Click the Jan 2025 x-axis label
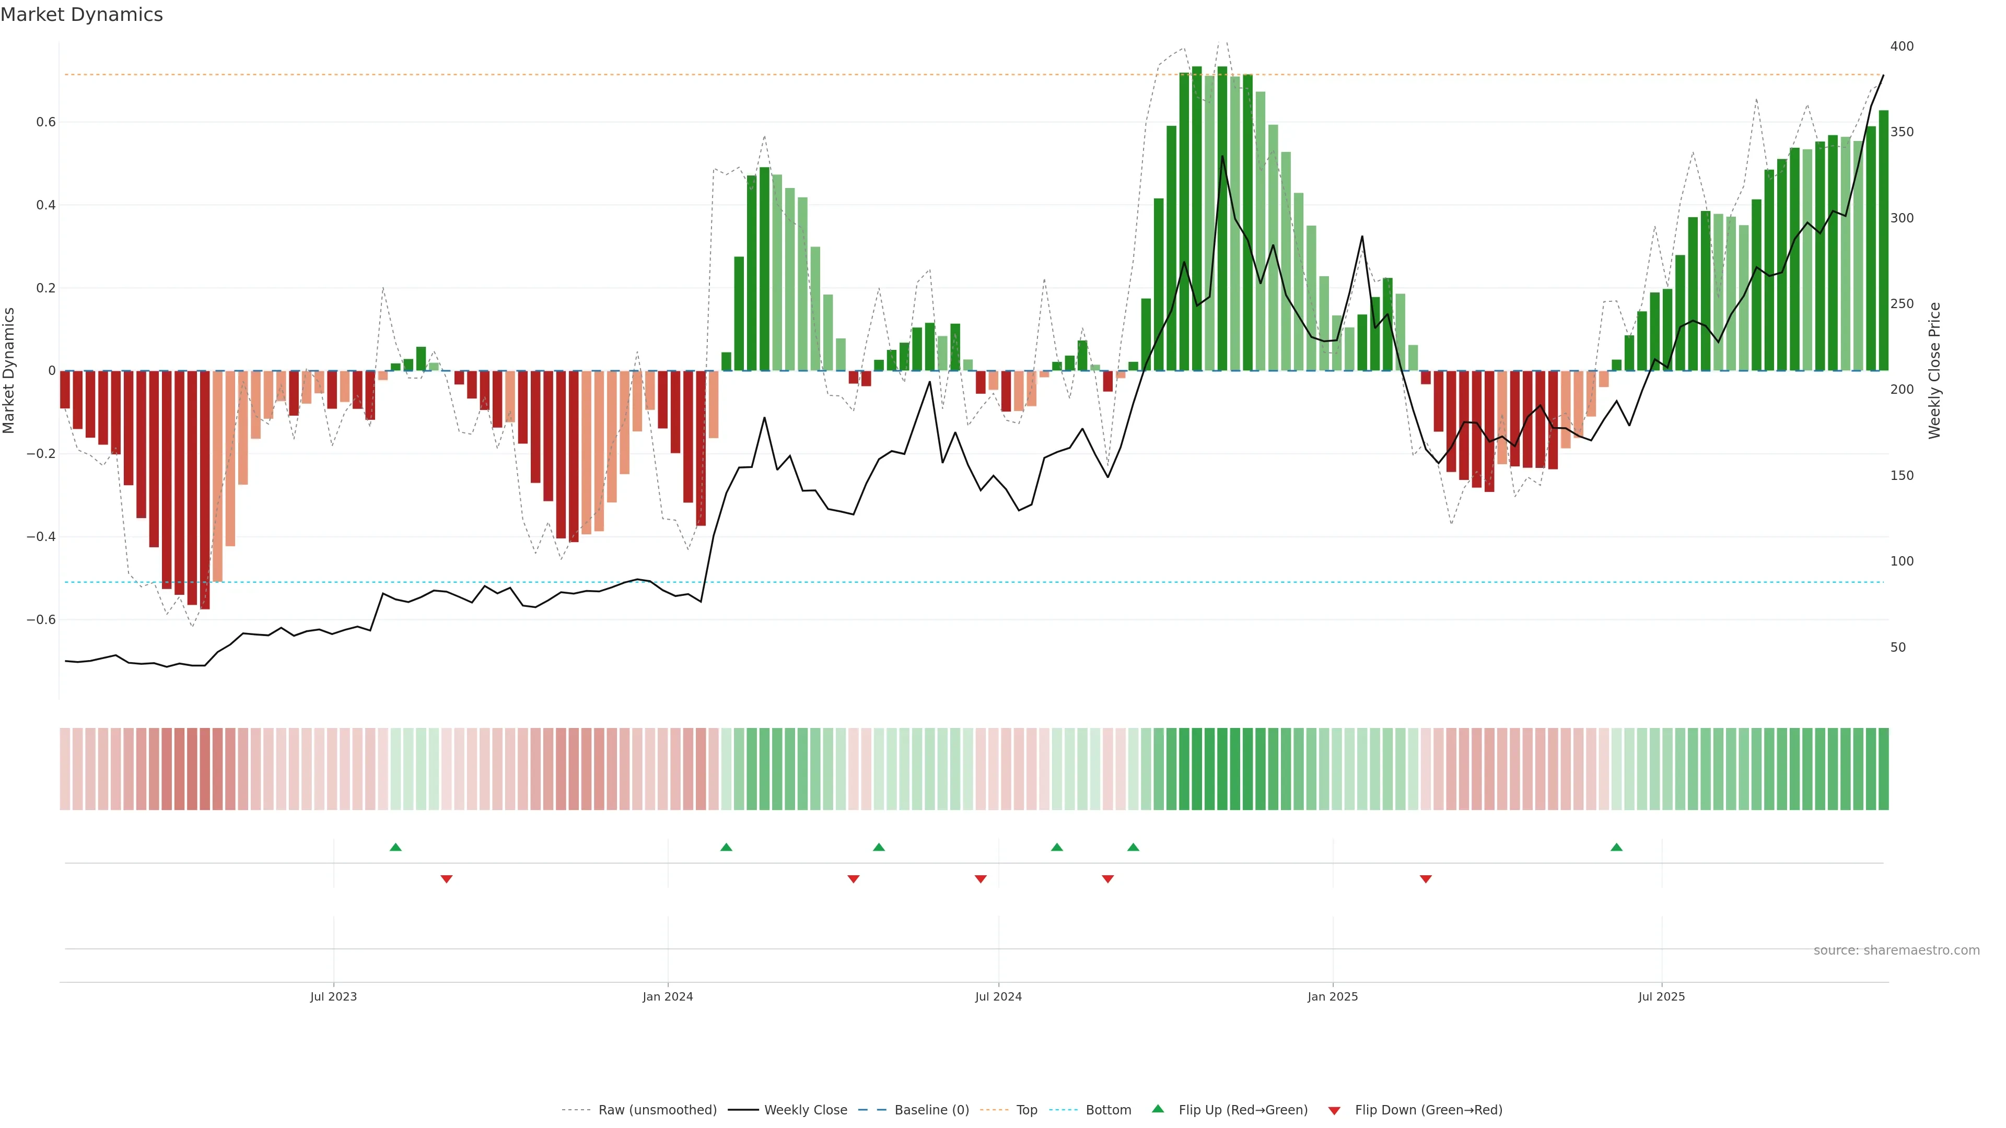Screen dimensions: 2006x1128 point(1333,996)
